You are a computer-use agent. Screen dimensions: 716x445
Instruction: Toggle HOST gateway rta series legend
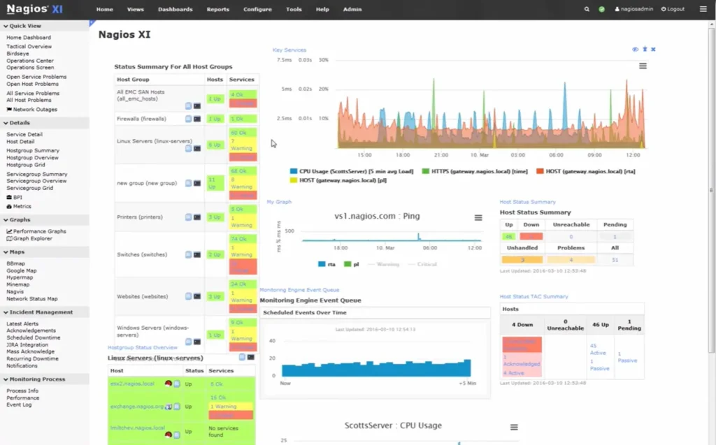(x=585, y=171)
